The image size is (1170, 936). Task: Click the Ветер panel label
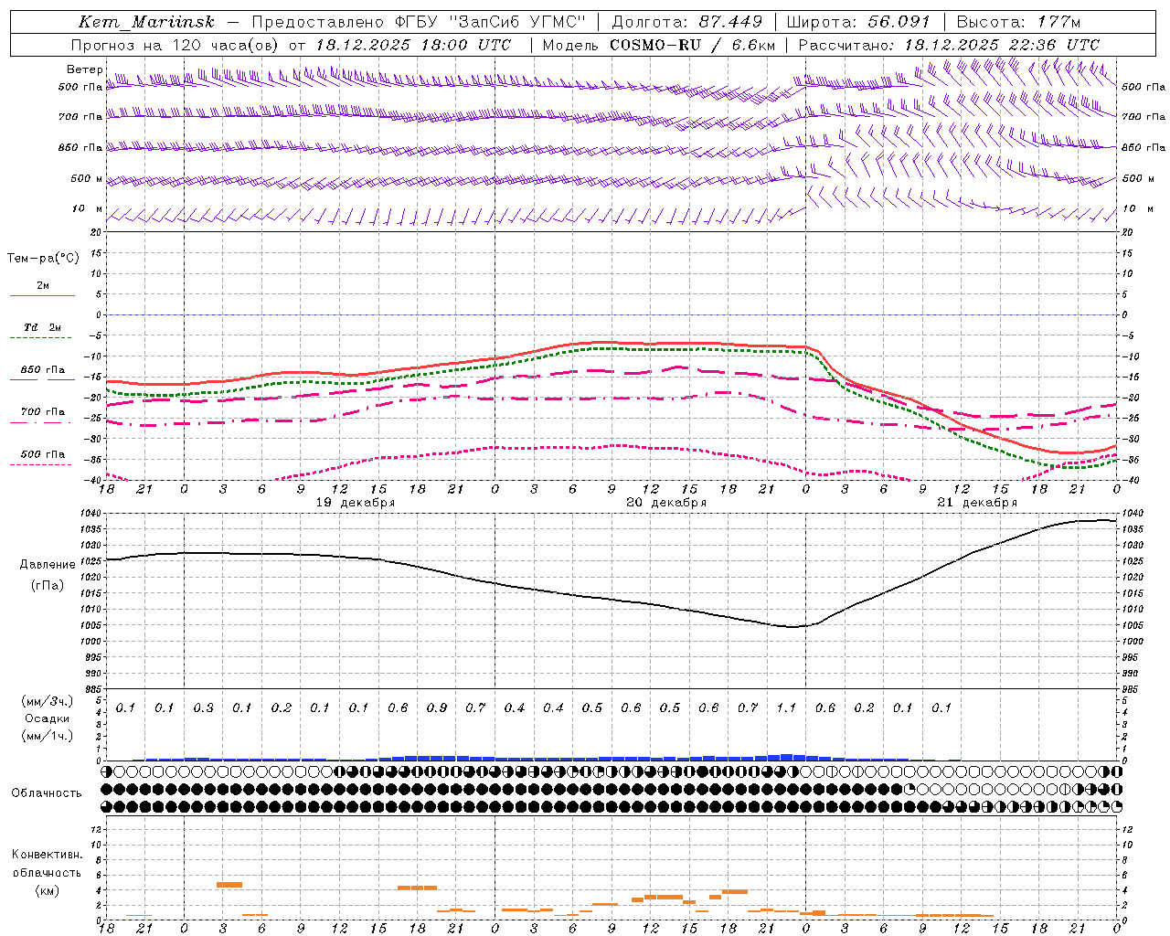[x=84, y=69]
